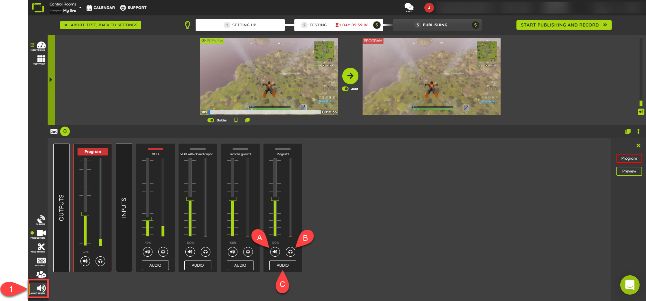
Task: Close the Program/Preview side panel with X
Action: click(x=638, y=146)
